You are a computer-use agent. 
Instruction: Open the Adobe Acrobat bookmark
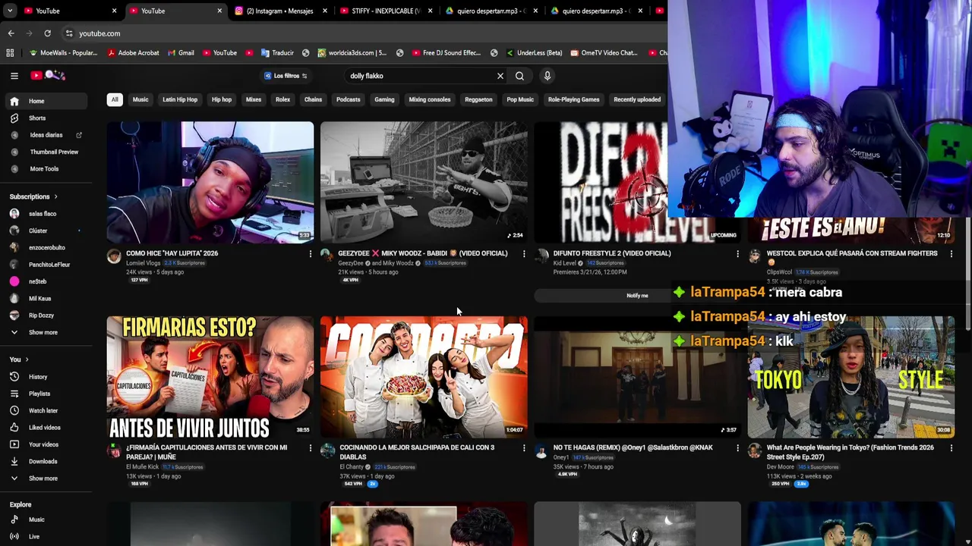(x=133, y=53)
